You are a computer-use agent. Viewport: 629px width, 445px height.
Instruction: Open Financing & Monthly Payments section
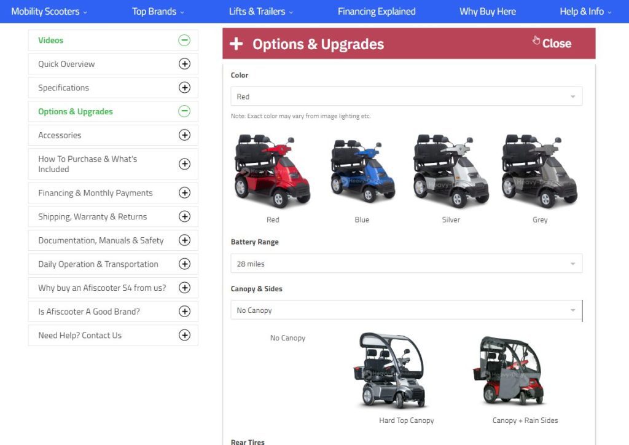113,192
